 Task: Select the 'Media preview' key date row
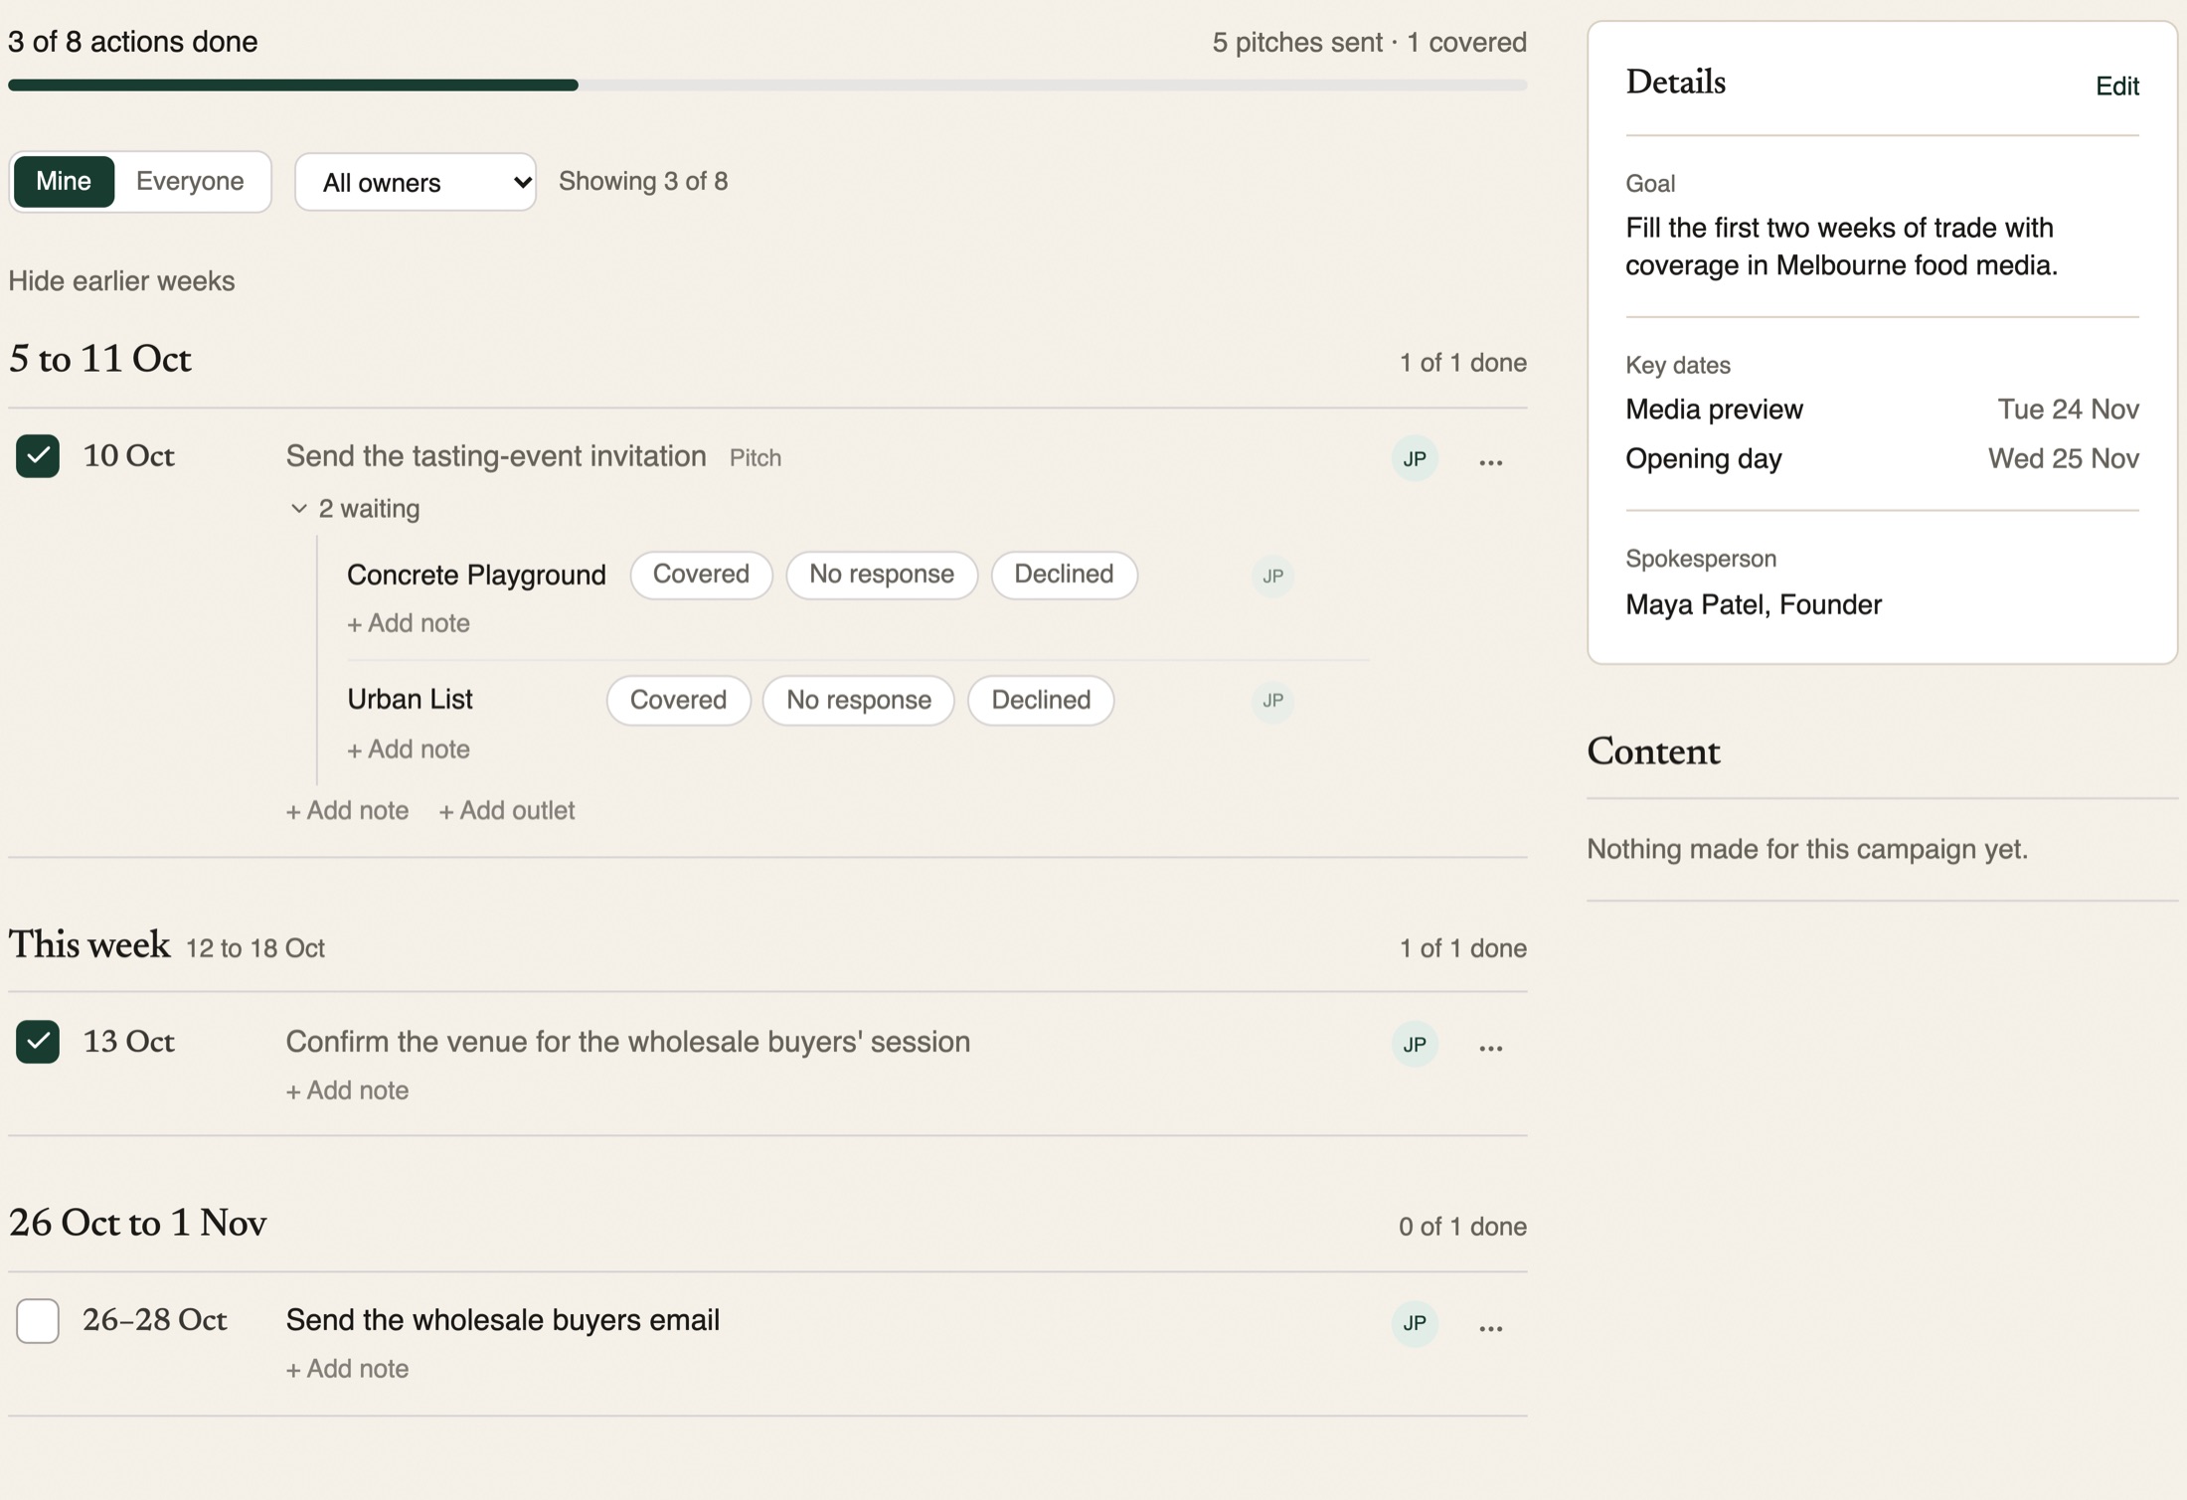tap(1882, 410)
